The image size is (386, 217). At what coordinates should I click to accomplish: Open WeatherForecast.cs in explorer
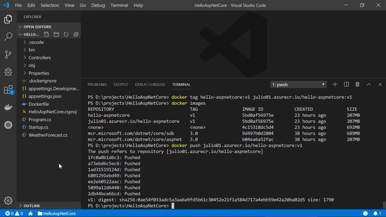point(49,135)
